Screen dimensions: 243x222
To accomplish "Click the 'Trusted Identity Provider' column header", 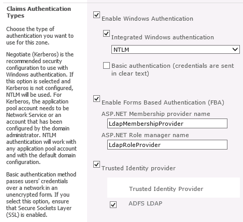I will (x=166, y=189).
